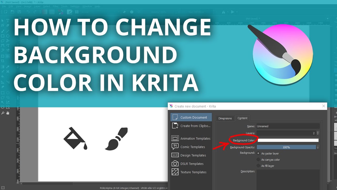Switch to the Dimensions tab

coord(225,118)
